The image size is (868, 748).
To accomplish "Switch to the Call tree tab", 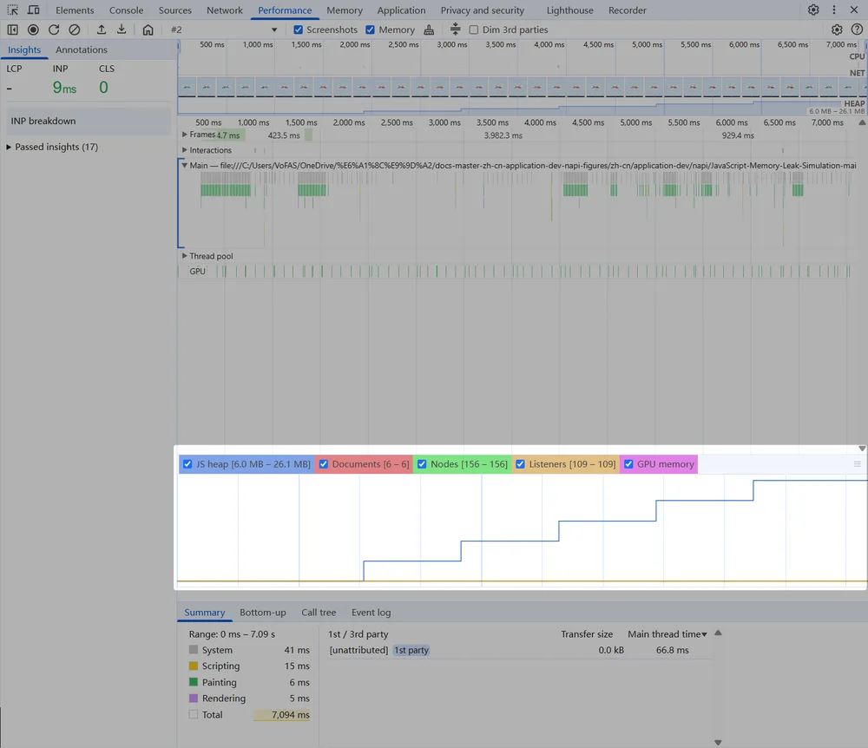I will [x=319, y=613].
